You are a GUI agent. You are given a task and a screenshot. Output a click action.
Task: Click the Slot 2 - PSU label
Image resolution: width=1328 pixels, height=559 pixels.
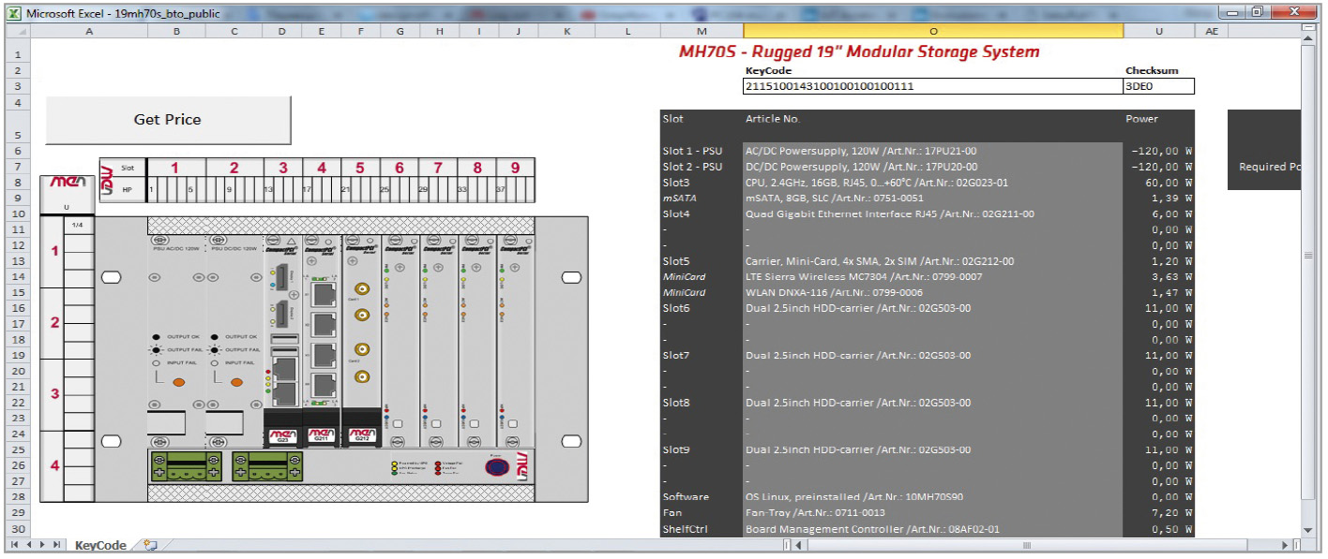692,167
